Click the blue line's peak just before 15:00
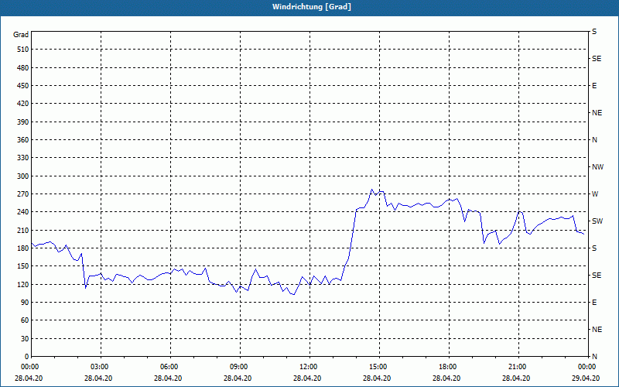Screen dimensions: 619x387 pyautogui.click(x=371, y=190)
